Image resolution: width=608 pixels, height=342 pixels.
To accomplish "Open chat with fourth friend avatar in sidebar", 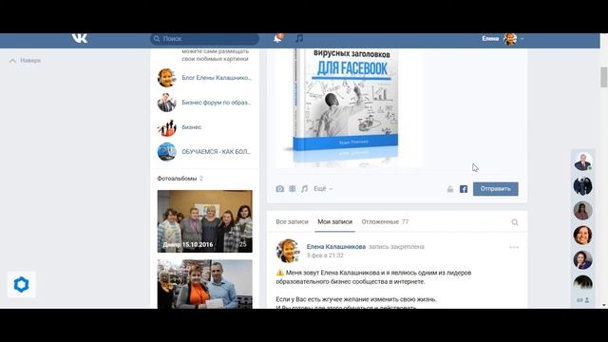I will (x=582, y=235).
